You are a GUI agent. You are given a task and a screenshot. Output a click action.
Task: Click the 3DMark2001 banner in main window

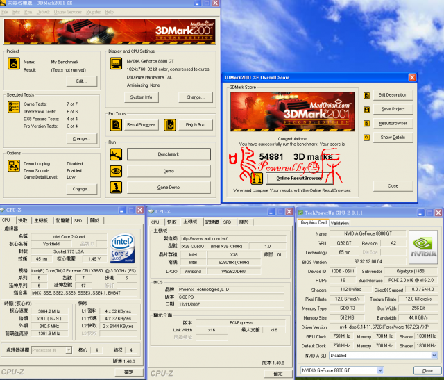110,31
